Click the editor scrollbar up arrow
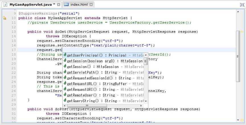 pos(238,11)
